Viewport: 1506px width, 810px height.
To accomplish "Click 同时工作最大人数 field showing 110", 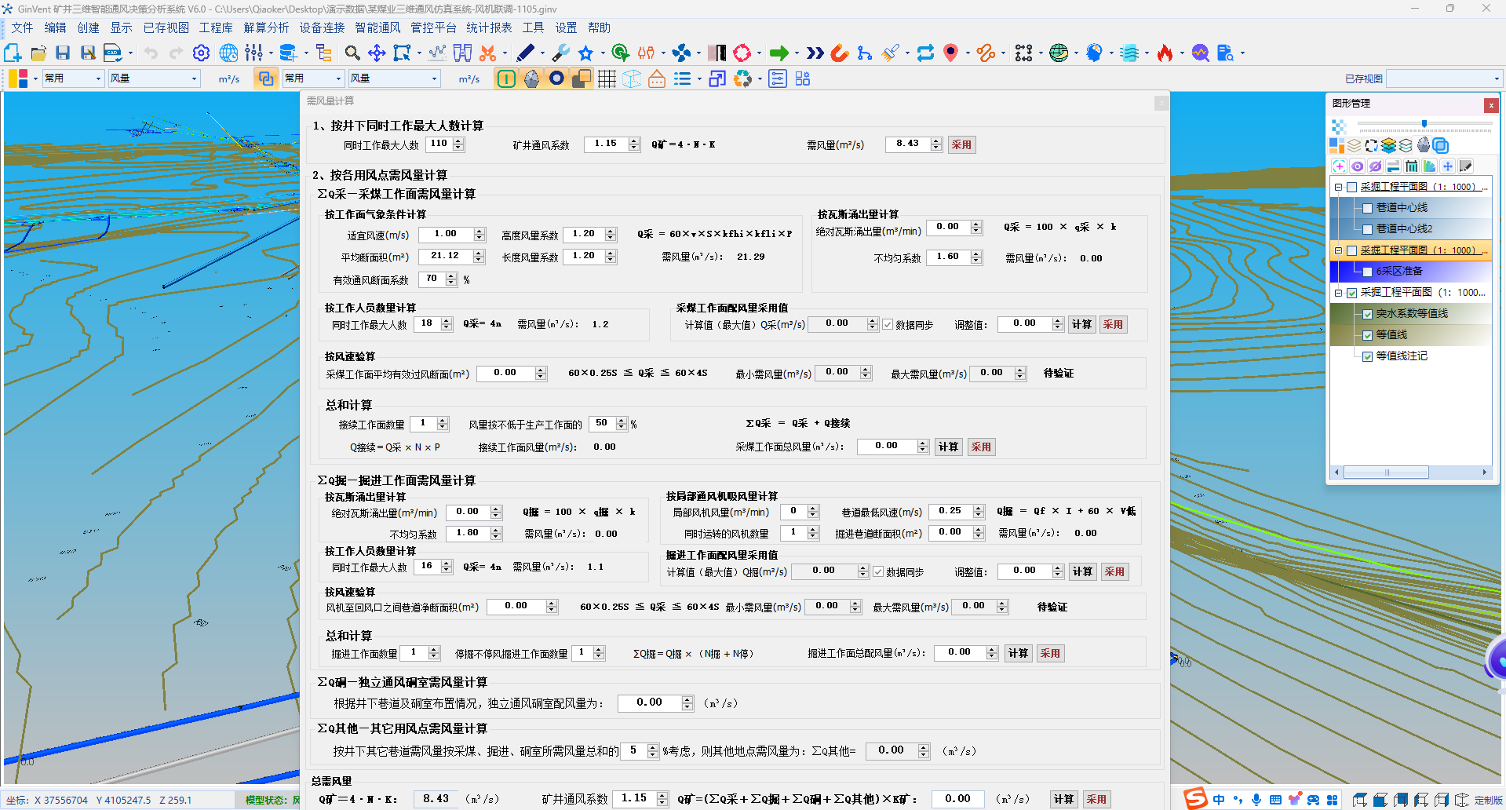I will click(439, 144).
